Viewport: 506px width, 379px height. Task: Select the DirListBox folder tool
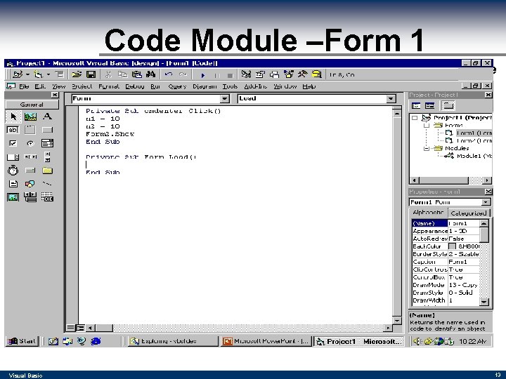[x=47, y=171]
